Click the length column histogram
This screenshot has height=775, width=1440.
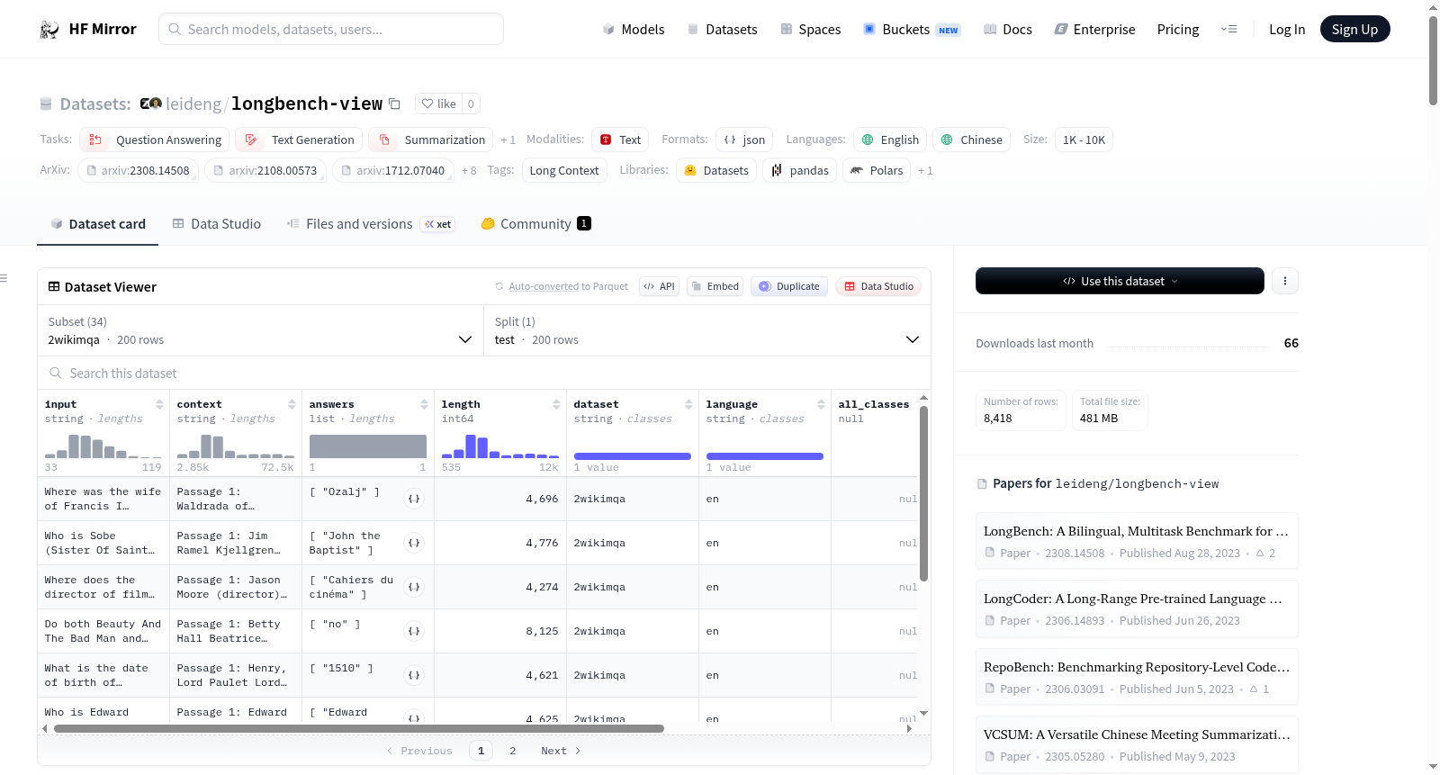[x=500, y=446]
